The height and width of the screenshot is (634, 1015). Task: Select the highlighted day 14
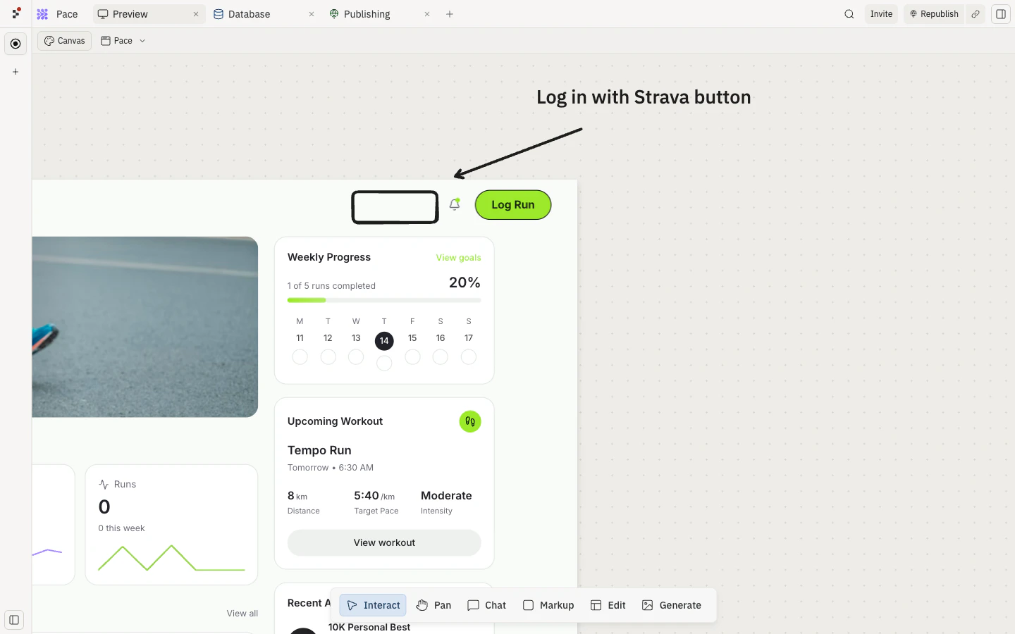coord(384,341)
